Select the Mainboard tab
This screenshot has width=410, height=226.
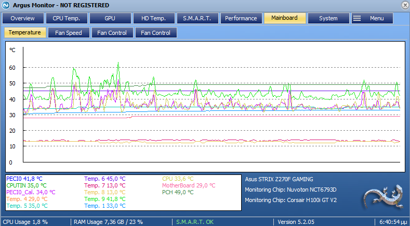pyautogui.click(x=285, y=18)
